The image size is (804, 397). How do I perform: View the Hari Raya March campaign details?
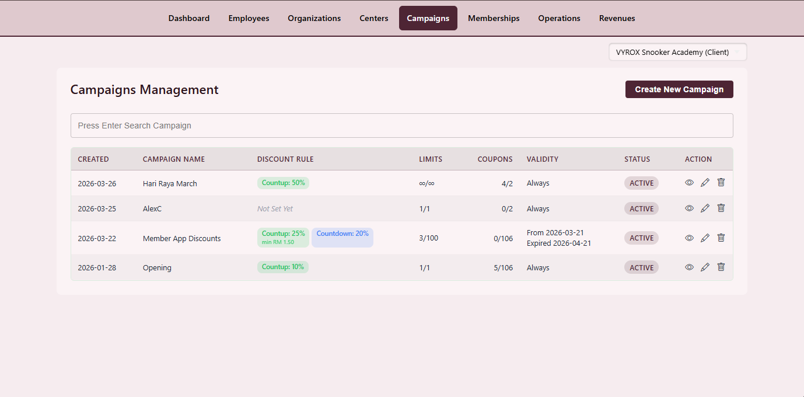point(689,183)
